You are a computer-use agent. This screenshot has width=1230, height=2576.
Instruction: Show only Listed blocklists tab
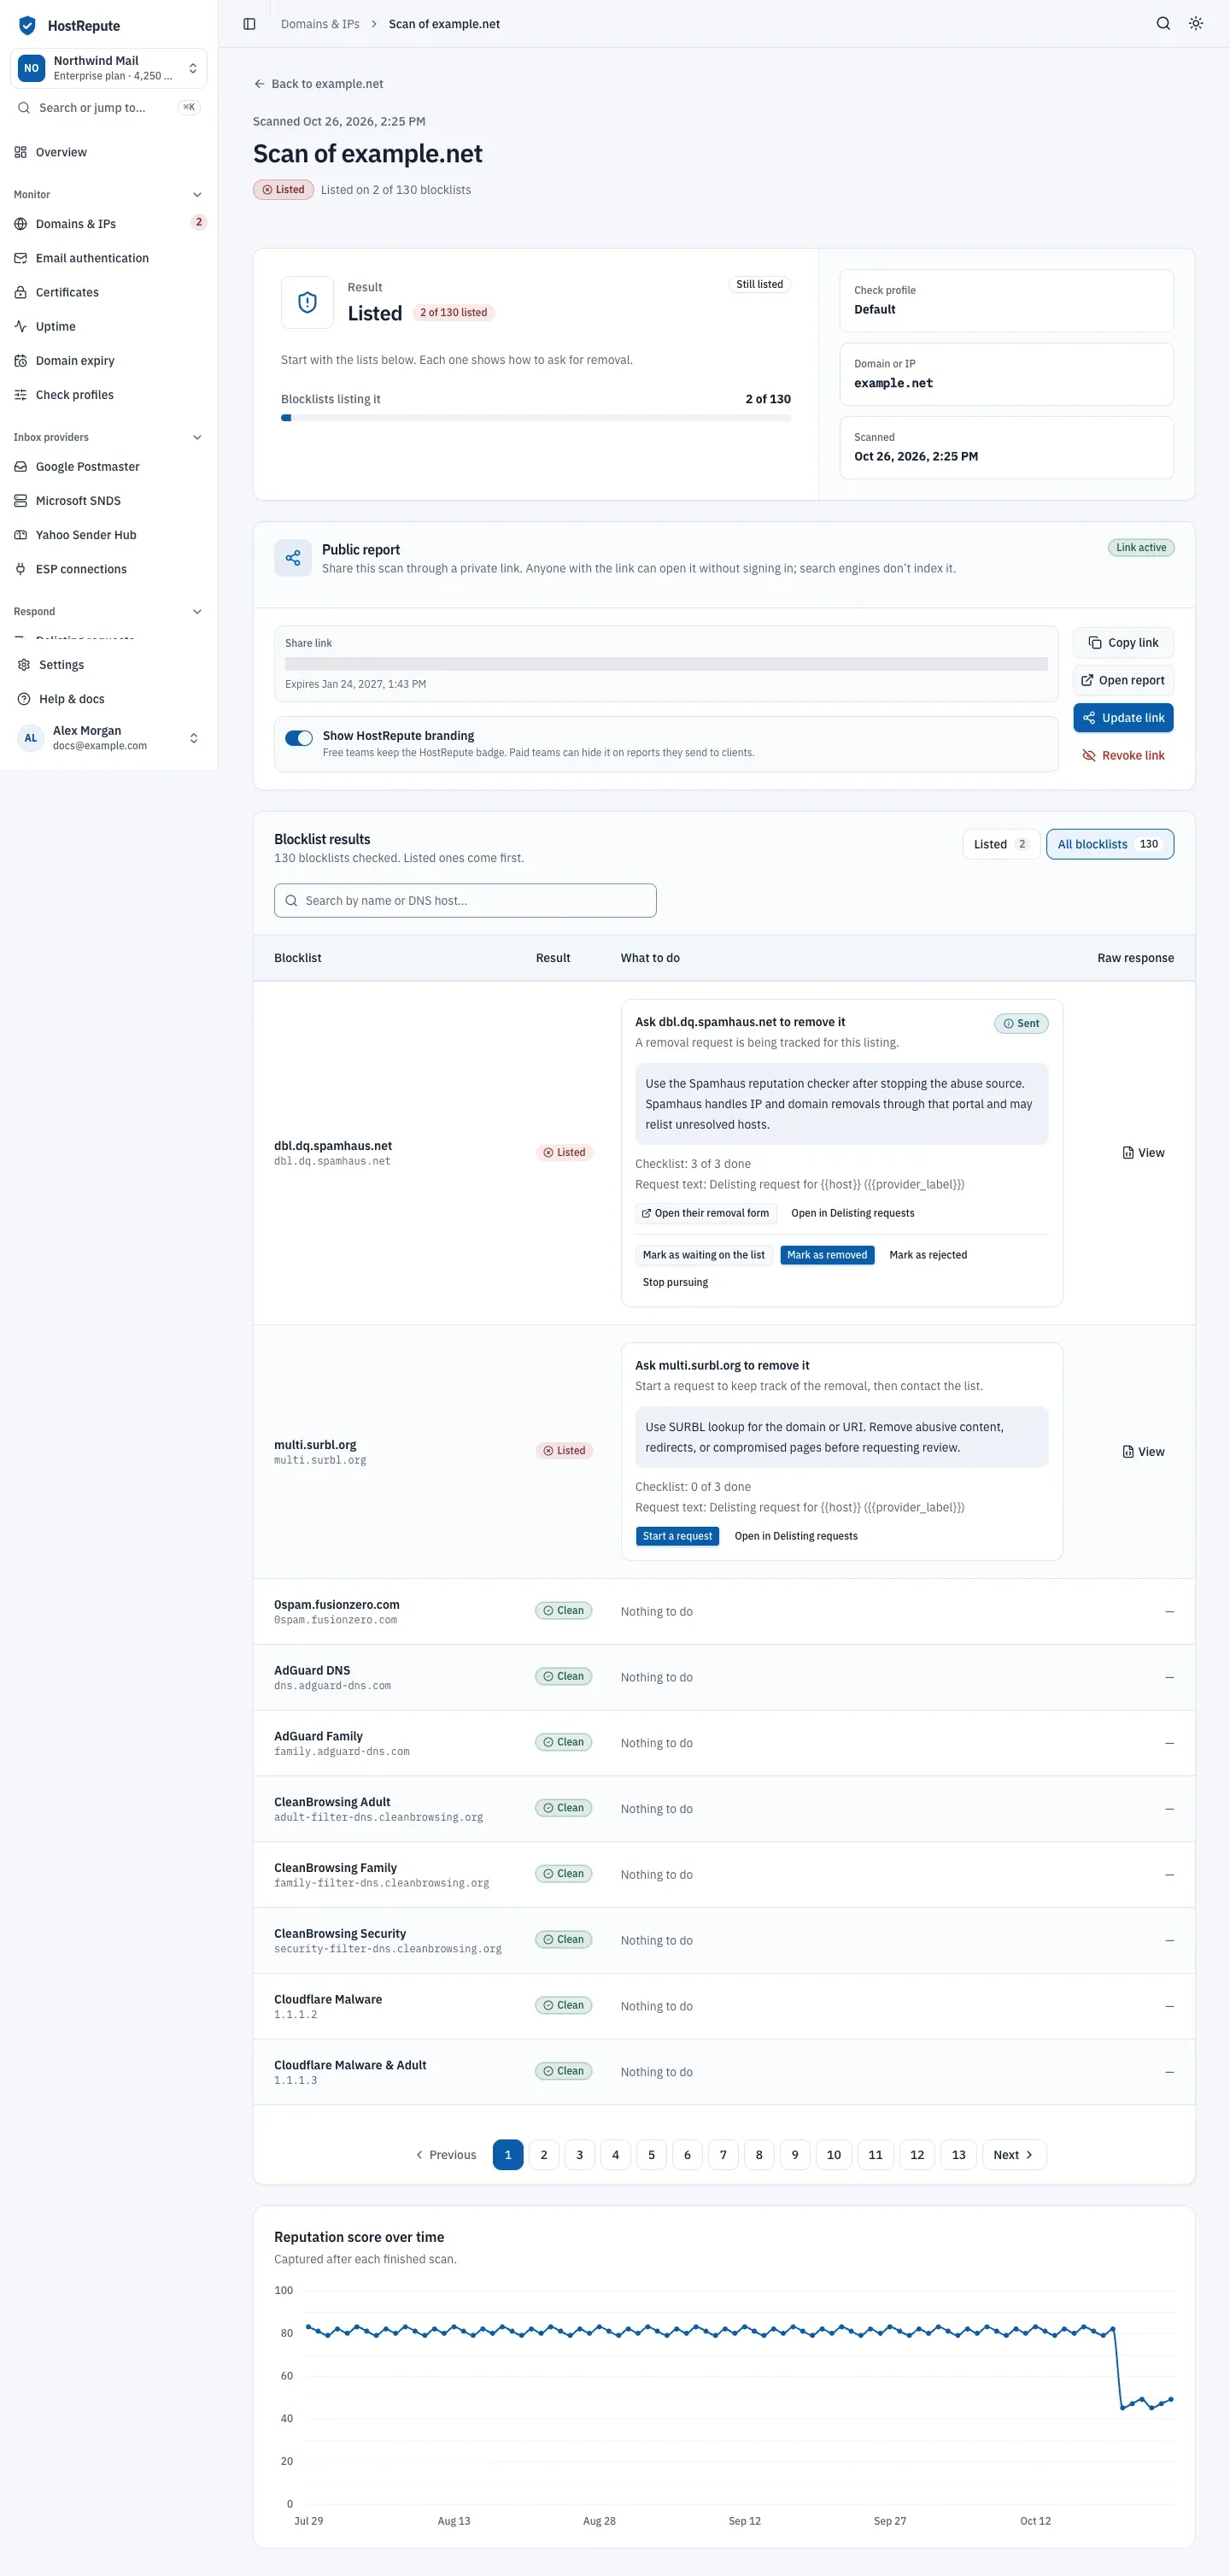tap(1001, 844)
